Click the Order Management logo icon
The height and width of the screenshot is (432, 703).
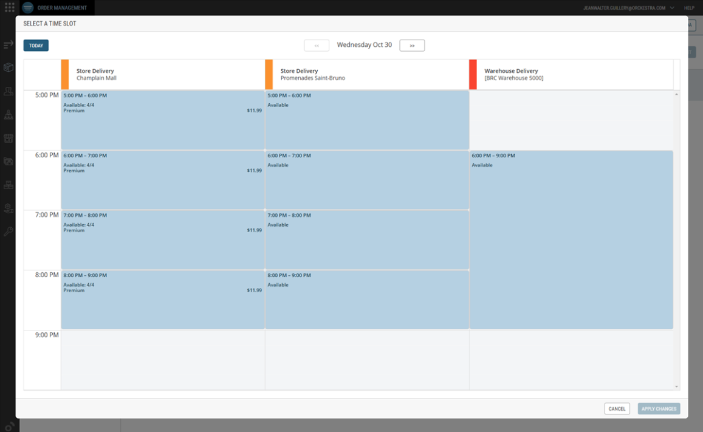tap(28, 8)
